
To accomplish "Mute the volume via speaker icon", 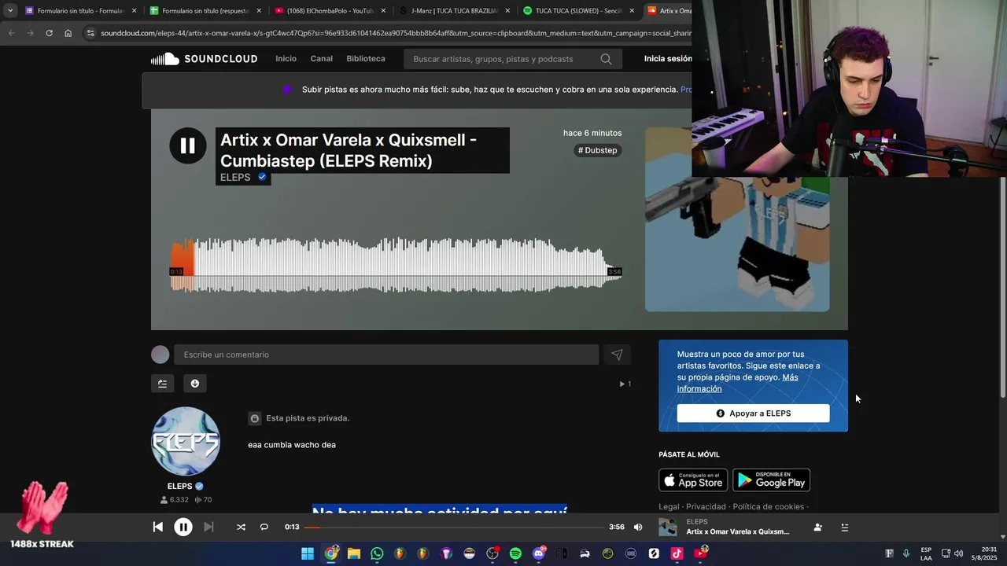I will [x=638, y=527].
